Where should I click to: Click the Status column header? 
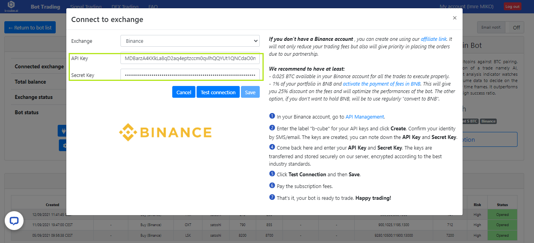click(502, 205)
